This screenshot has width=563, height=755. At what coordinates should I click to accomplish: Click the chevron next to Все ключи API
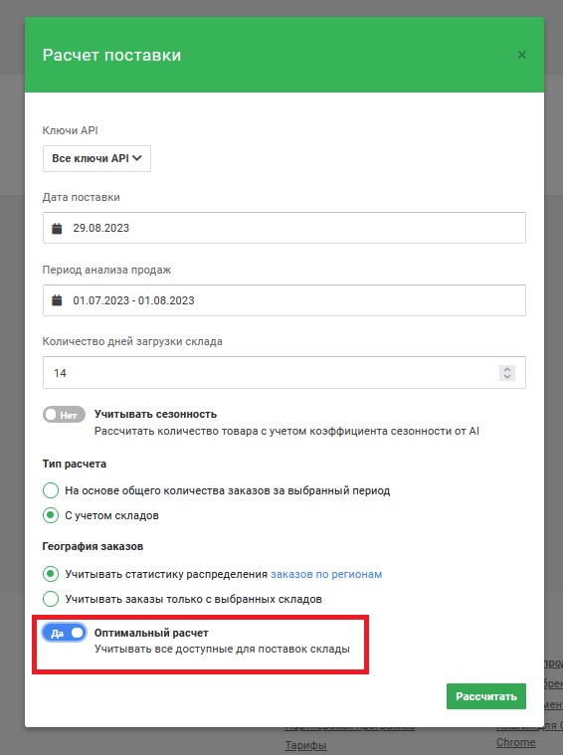point(137,158)
